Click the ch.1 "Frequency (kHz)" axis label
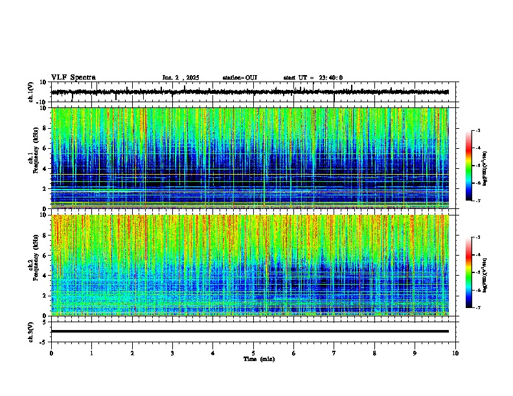The image size is (513, 396). tap(36, 150)
